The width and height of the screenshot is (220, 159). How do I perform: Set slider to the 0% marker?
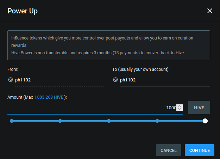pos(12,121)
